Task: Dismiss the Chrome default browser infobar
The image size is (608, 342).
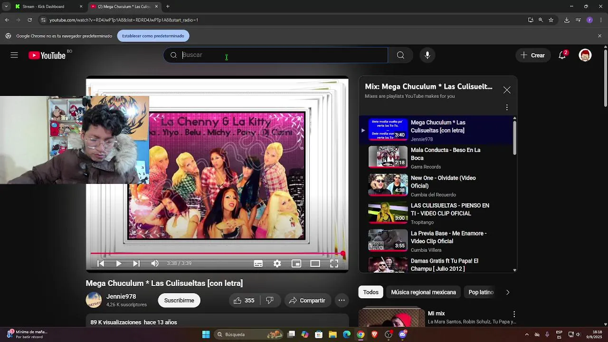Action: coord(599,36)
